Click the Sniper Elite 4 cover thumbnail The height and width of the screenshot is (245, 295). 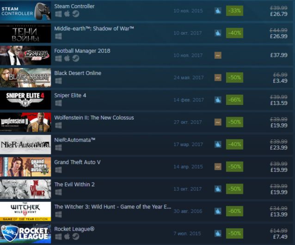point(25,100)
